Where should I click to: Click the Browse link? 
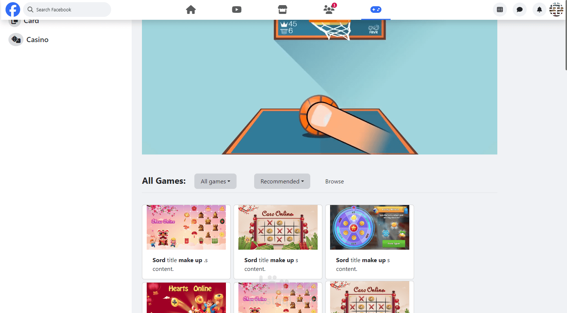[x=334, y=182]
